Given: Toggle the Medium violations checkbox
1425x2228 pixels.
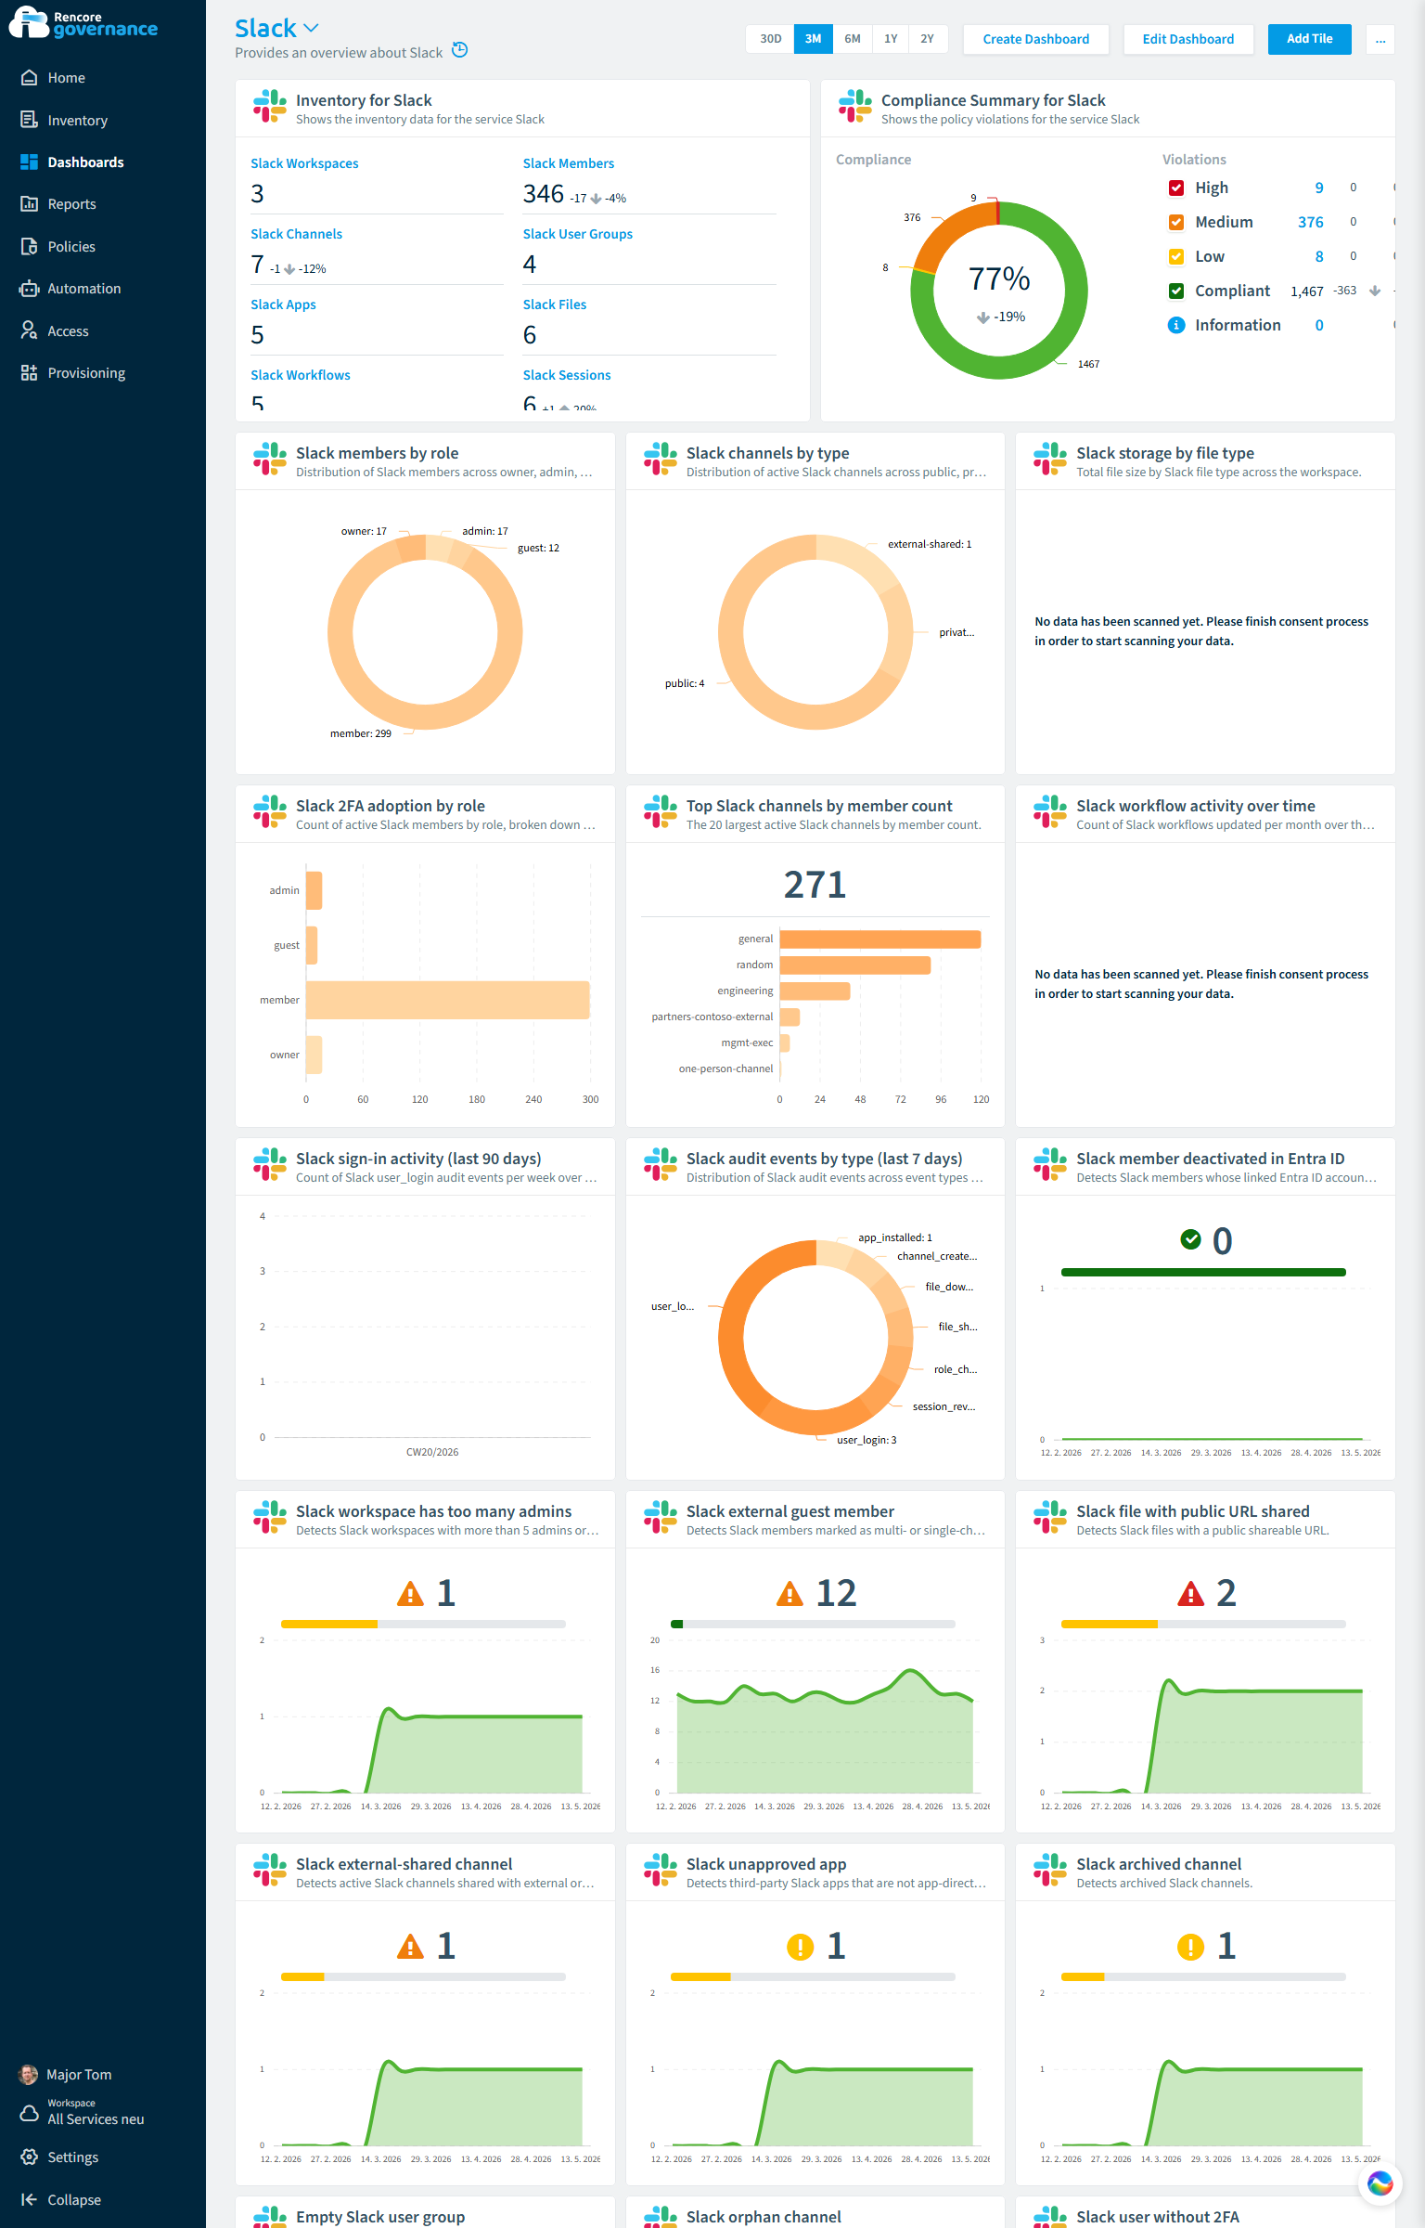Looking at the screenshot, I should 1175,222.
